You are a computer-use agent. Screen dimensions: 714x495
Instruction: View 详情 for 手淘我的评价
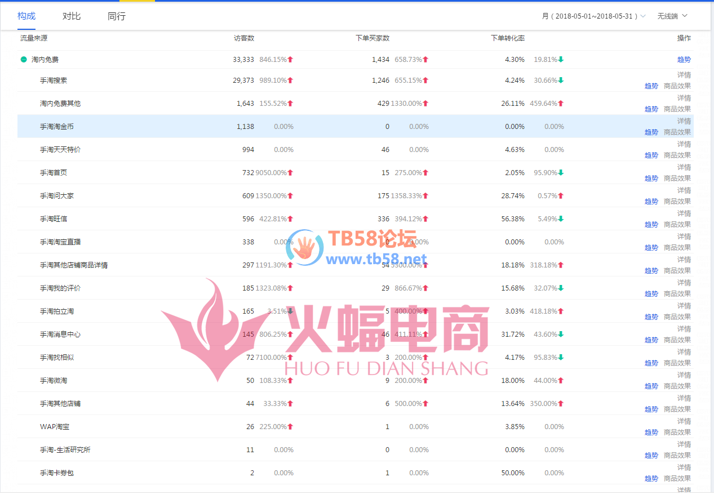click(684, 283)
